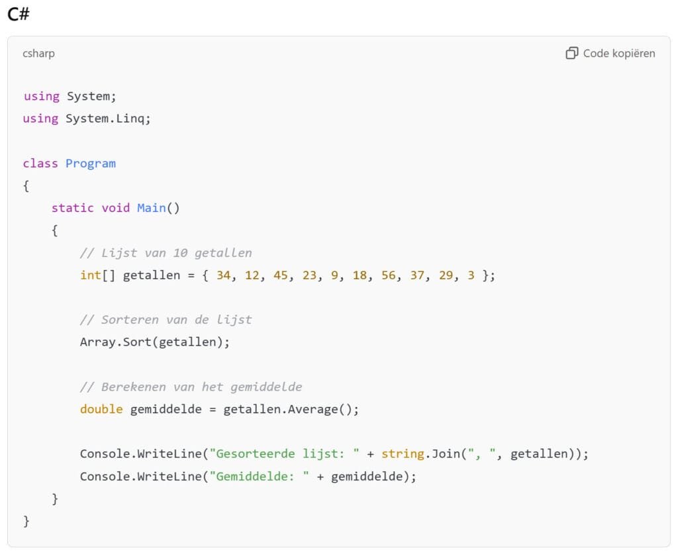Screen dimensions: 678x556
Task: Click the "Gemiddelde: " string literal
Action: click(x=259, y=477)
